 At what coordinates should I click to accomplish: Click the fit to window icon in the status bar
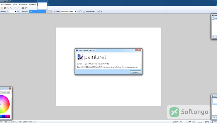(212, 122)
